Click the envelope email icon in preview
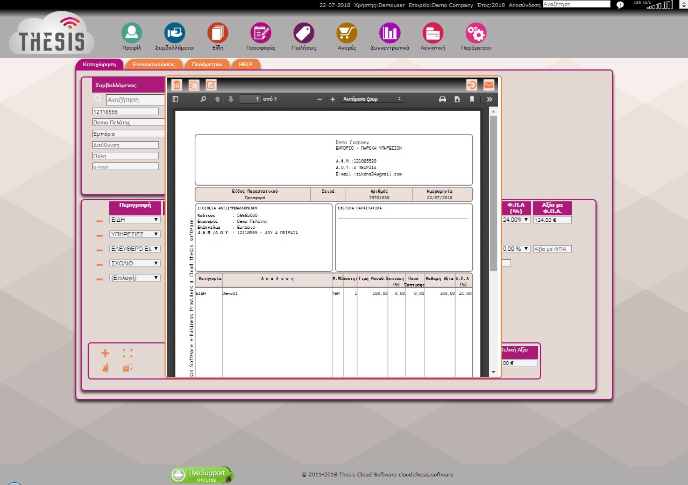 click(x=488, y=85)
